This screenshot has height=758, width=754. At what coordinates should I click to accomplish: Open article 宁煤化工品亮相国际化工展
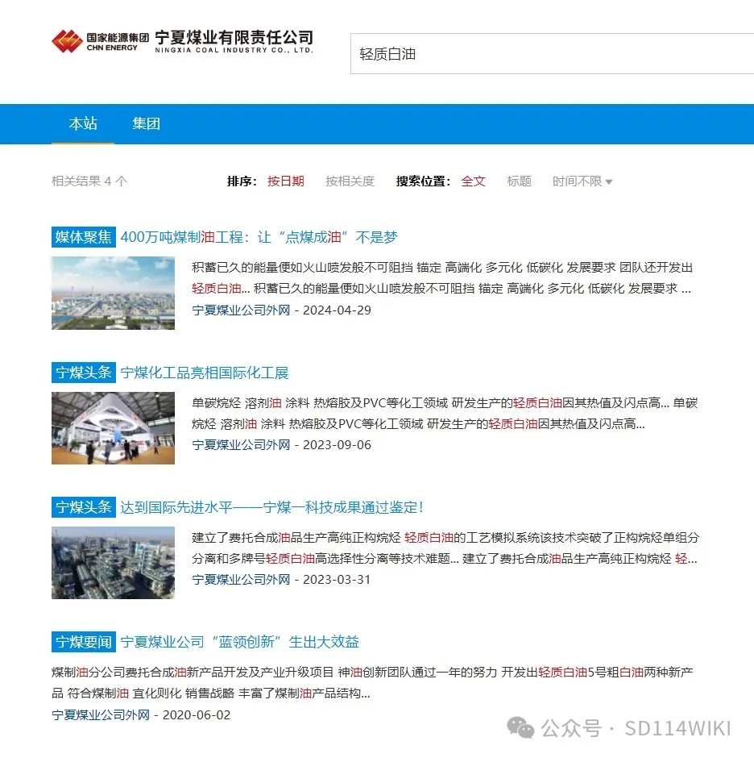point(205,373)
